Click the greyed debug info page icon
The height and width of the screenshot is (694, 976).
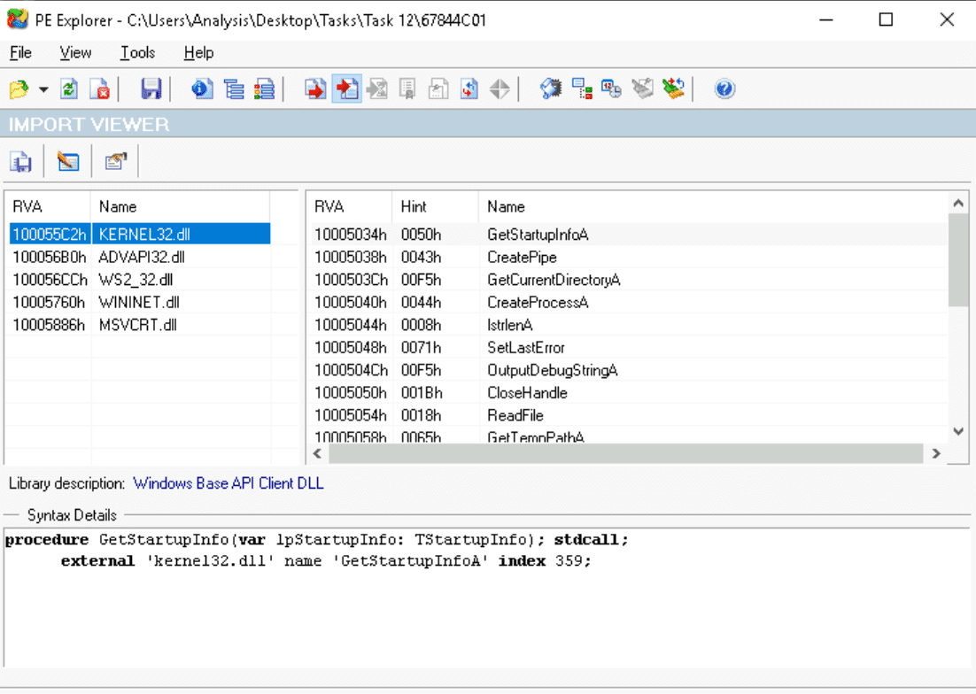pos(438,89)
